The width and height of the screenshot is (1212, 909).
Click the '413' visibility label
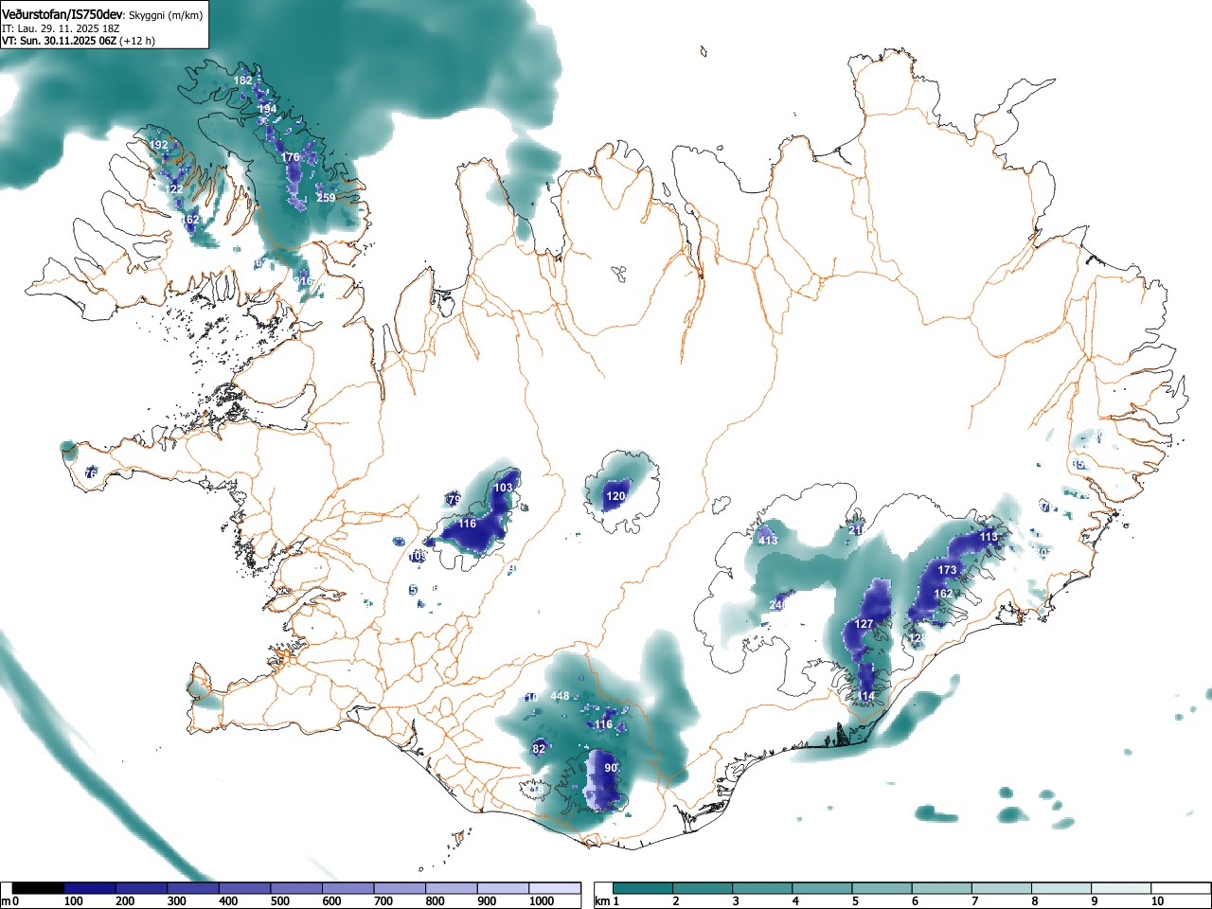(x=768, y=541)
